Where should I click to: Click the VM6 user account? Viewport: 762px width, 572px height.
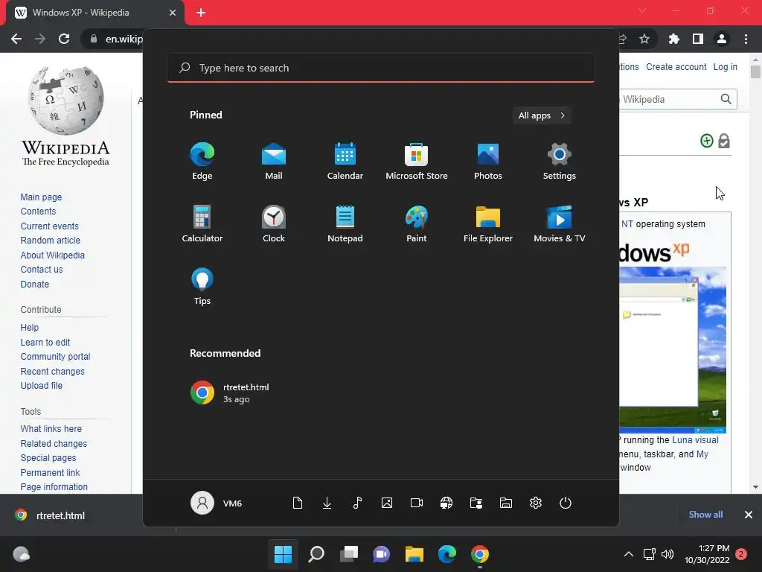coord(217,503)
